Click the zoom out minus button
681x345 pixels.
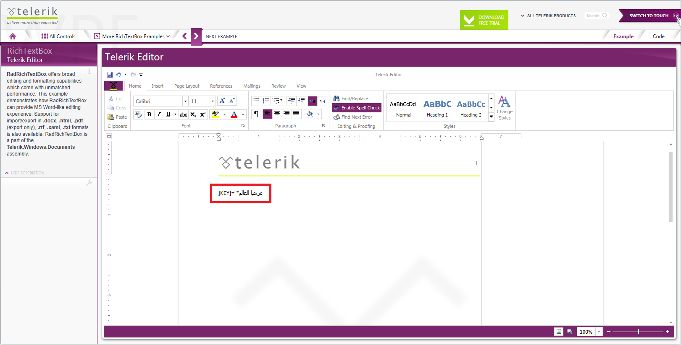pos(608,332)
